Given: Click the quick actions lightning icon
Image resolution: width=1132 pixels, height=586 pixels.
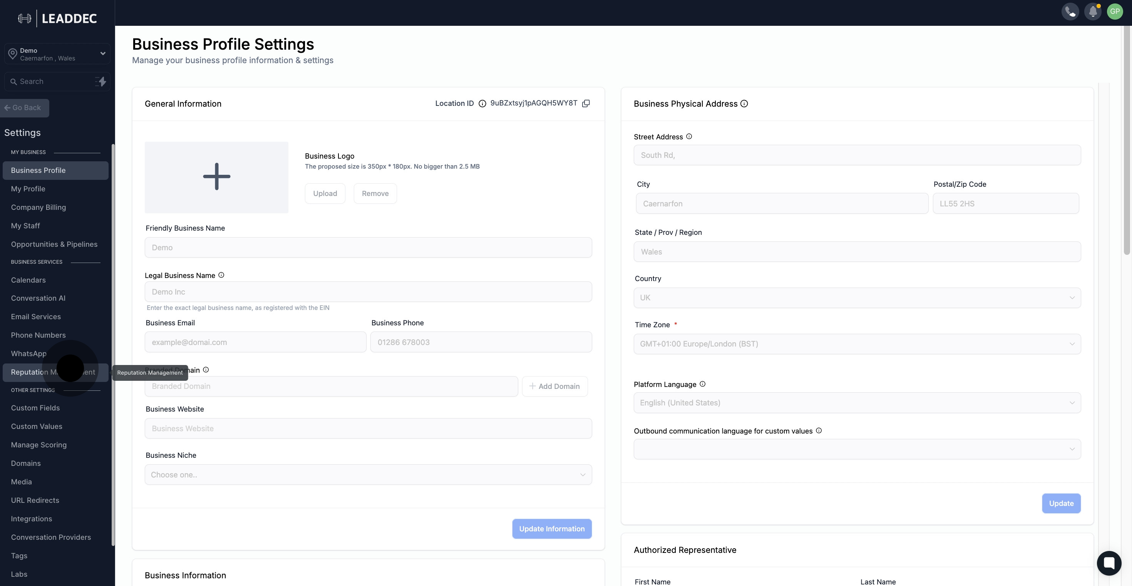Looking at the screenshot, I should (100, 81).
